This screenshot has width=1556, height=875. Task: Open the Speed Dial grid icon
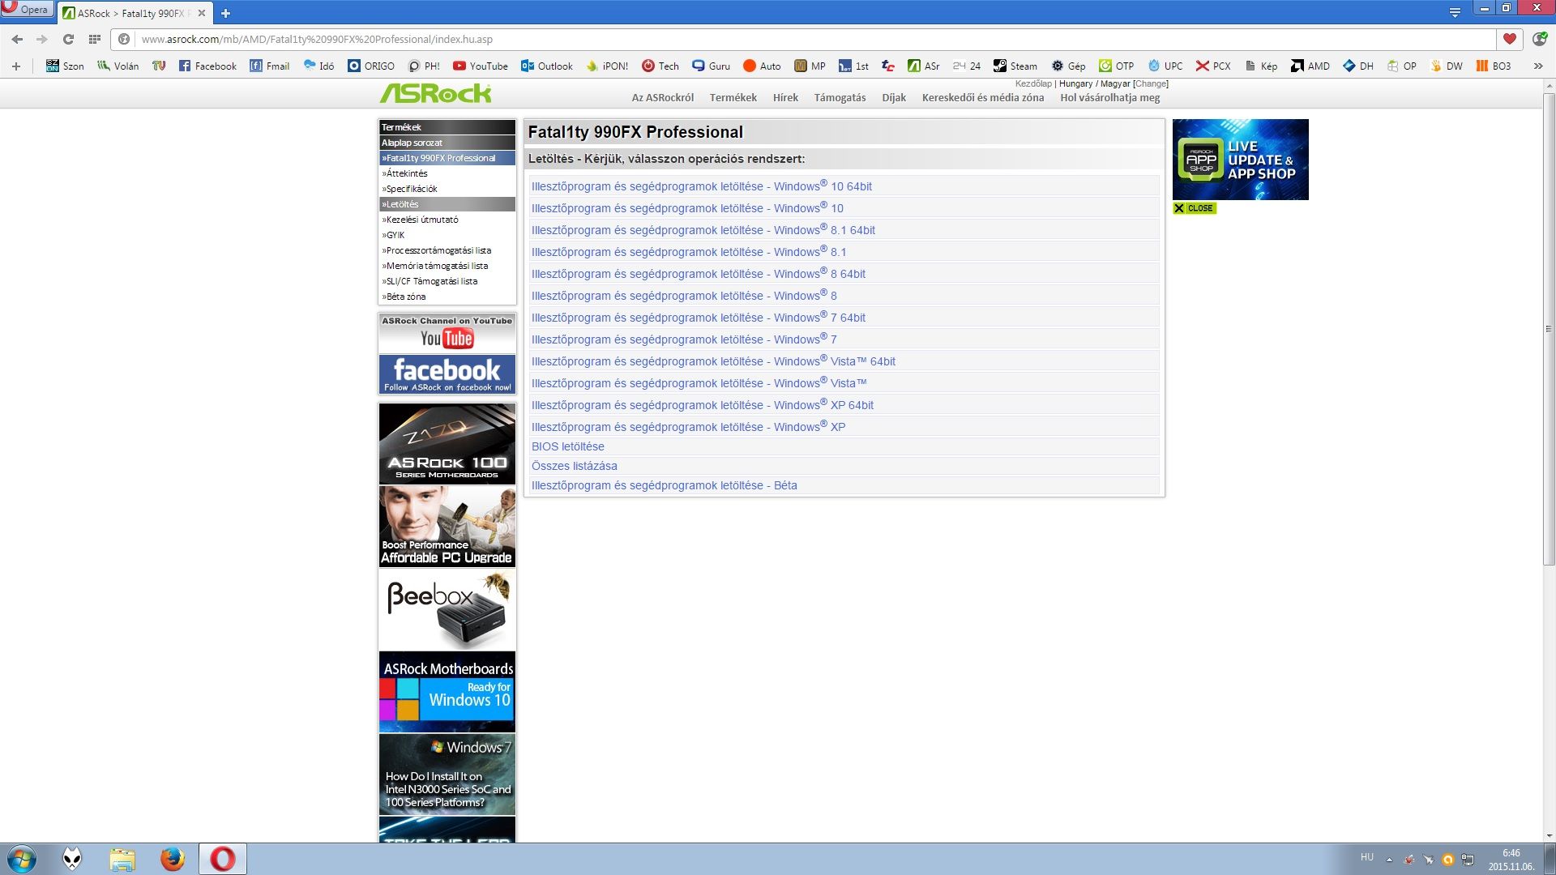[x=95, y=39]
